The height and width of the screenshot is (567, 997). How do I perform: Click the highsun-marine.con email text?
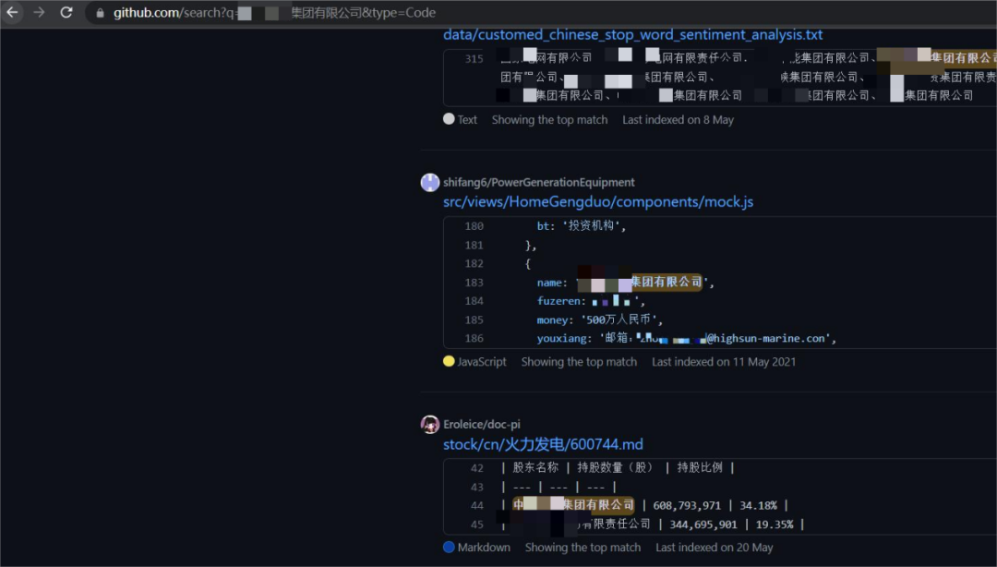(765, 339)
